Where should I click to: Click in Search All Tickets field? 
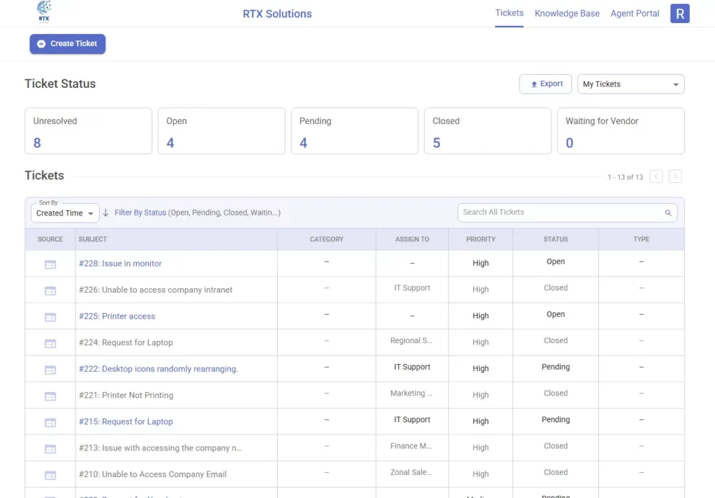(559, 212)
